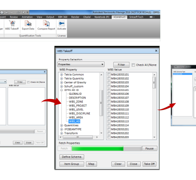
Task: Close the WBS Takeoff dialog
Action: (x=156, y=50)
